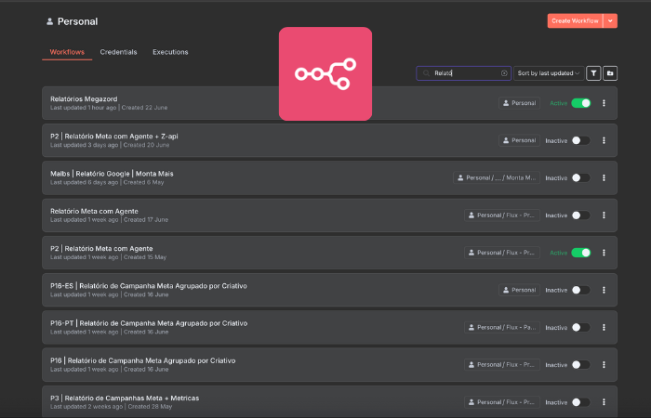
Task: Enable the P16-PT workflow toggle
Action: pyautogui.click(x=581, y=328)
